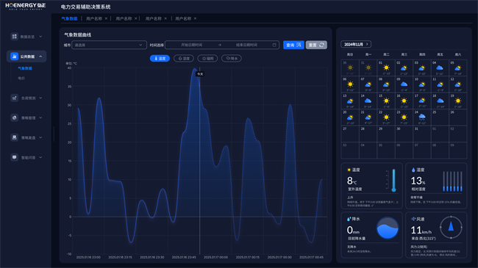Toggle the 温度 temperature curve pill
The image size is (478, 268).
pos(160,58)
